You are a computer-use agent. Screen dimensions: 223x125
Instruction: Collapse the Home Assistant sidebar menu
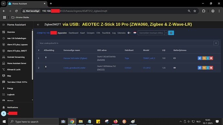click(4, 25)
